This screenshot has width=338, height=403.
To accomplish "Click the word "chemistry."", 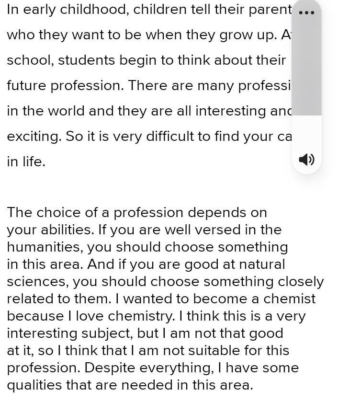I will click(141, 316).
